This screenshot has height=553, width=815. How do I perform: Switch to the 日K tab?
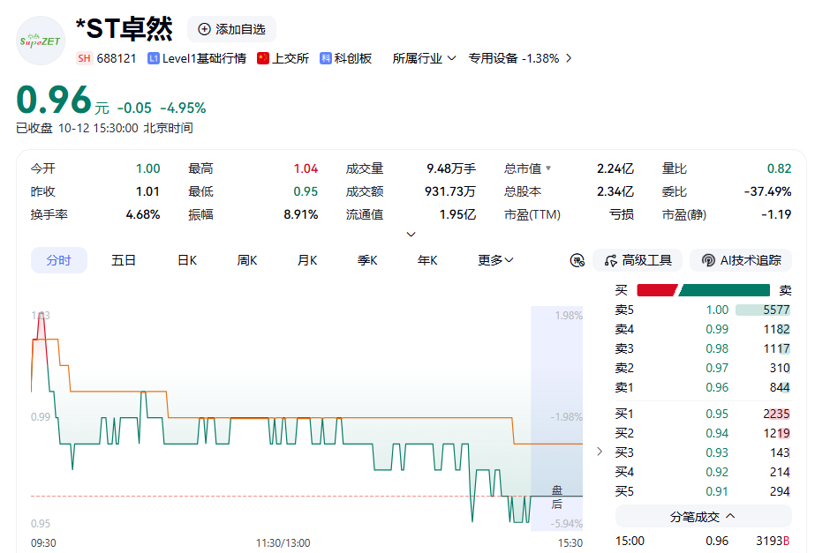pos(187,260)
